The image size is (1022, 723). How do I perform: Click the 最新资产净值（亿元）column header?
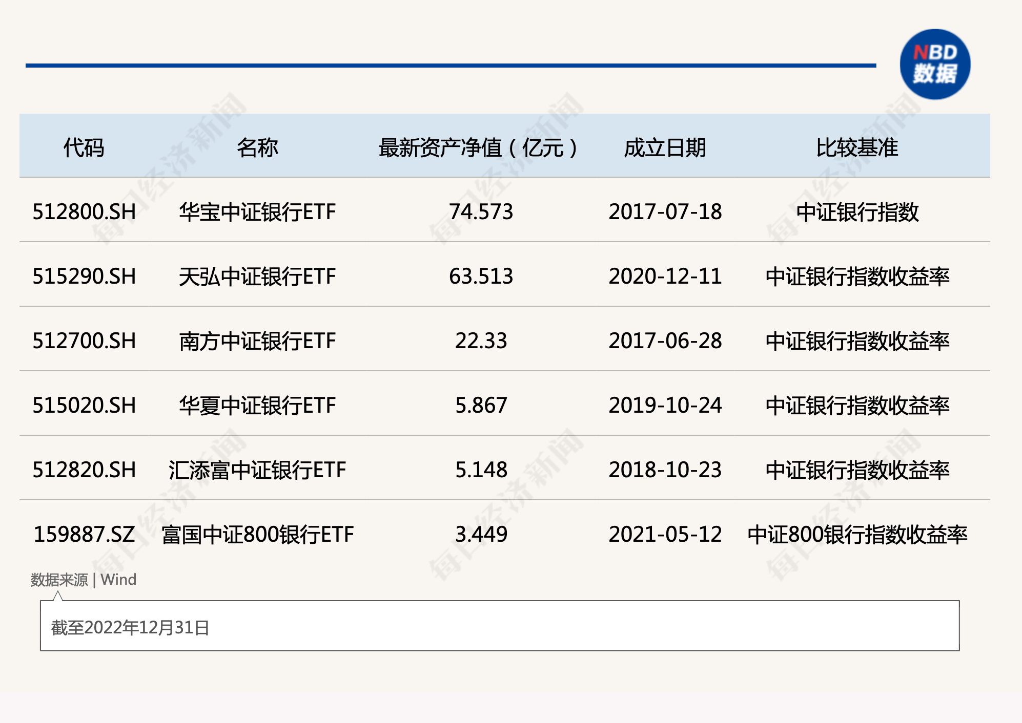pos(479,147)
